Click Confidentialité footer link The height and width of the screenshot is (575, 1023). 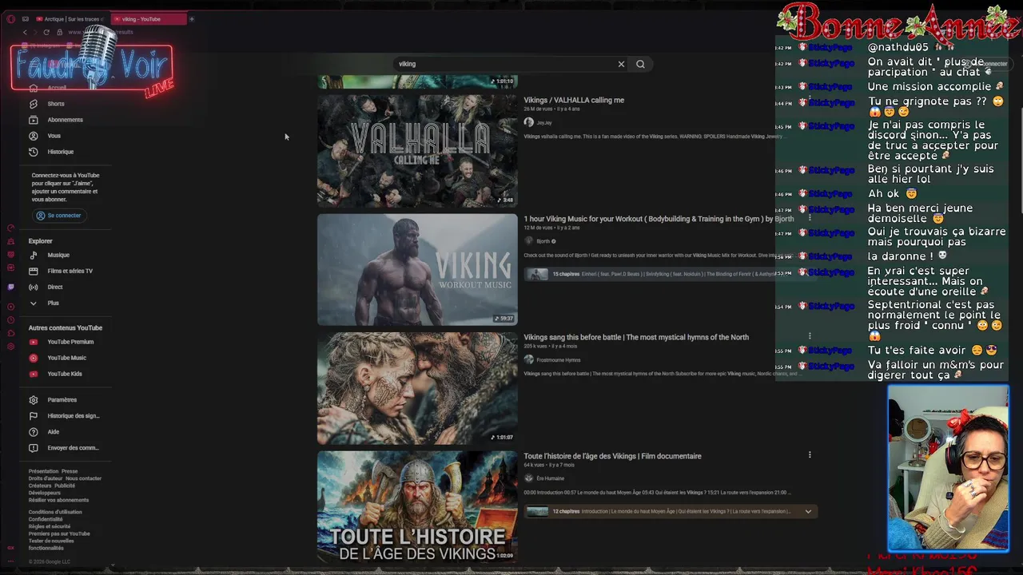point(46,519)
